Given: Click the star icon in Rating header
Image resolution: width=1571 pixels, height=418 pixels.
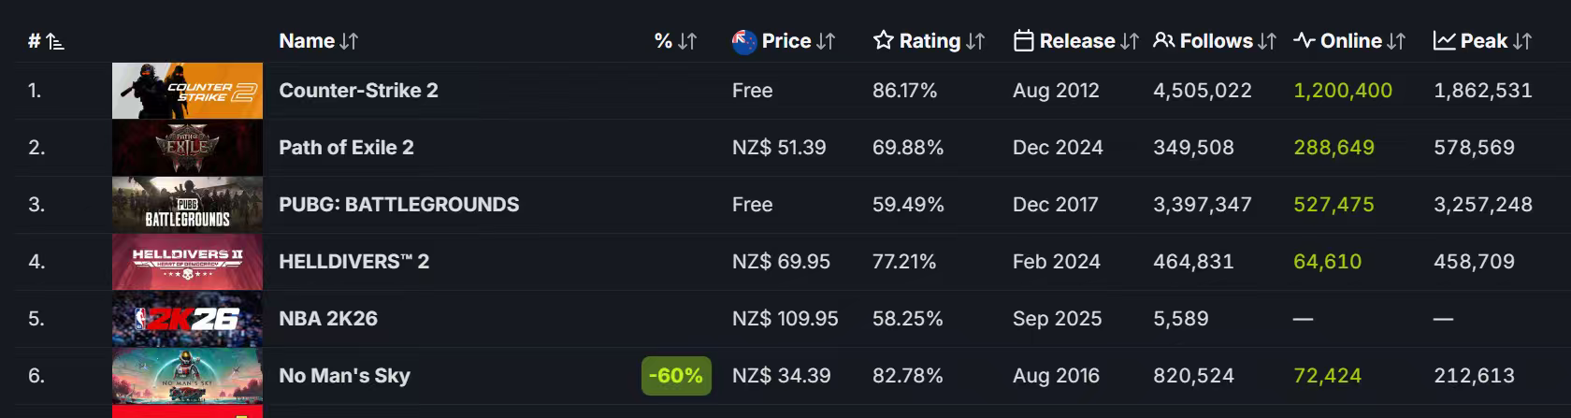Looking at the screenshot, I should [x=883, y=41].
